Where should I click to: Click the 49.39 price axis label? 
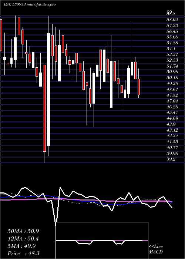point(172,83)
